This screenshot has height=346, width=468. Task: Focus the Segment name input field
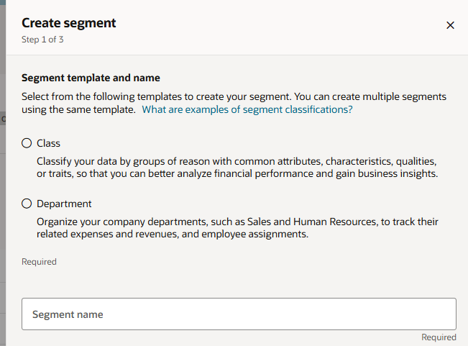click(x=239, y=314)
